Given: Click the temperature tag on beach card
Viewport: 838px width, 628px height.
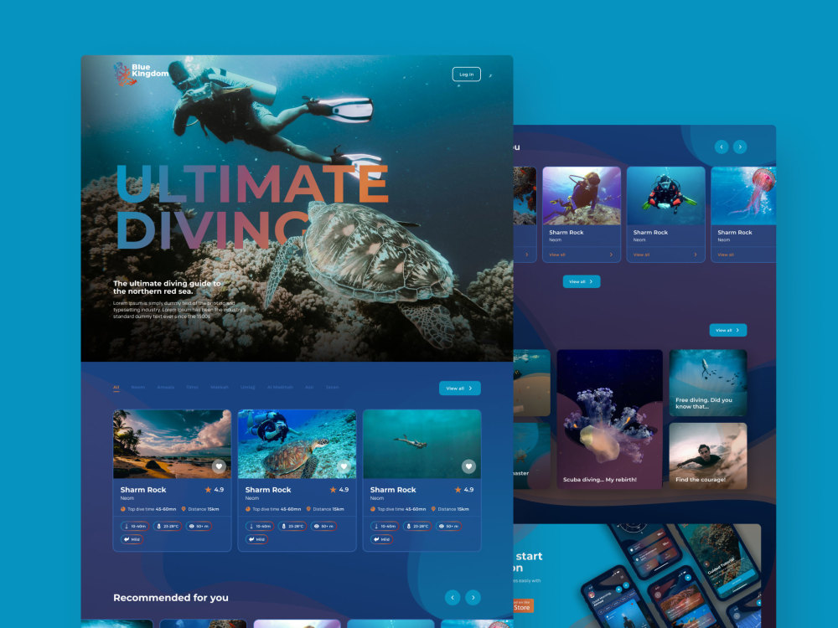Looking at the screenshot, I should [168, 526].
